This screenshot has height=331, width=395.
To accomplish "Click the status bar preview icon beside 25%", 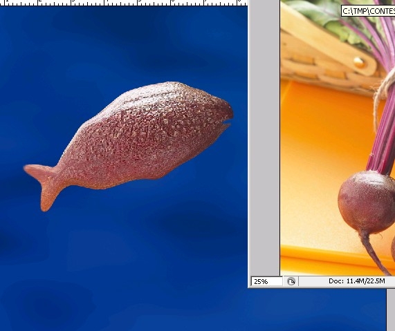I will pyautogui.click(x=291, y=281).
